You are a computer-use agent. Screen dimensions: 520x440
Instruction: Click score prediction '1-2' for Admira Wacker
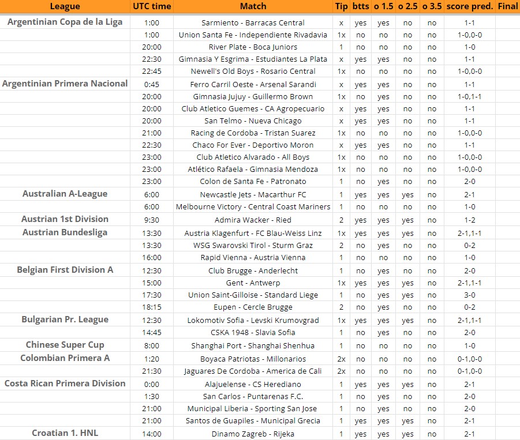(x=470, y=220)
